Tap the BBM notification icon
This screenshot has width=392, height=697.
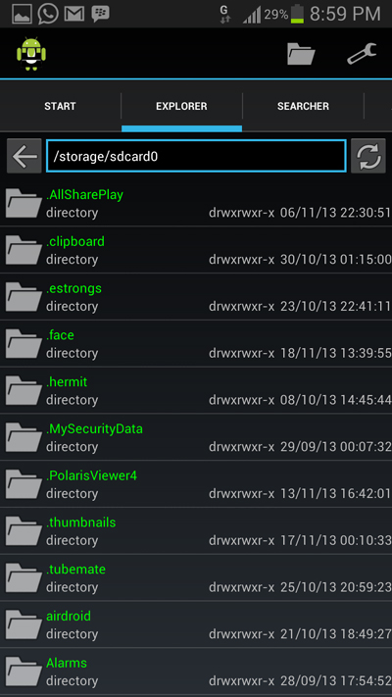(100, 14)
